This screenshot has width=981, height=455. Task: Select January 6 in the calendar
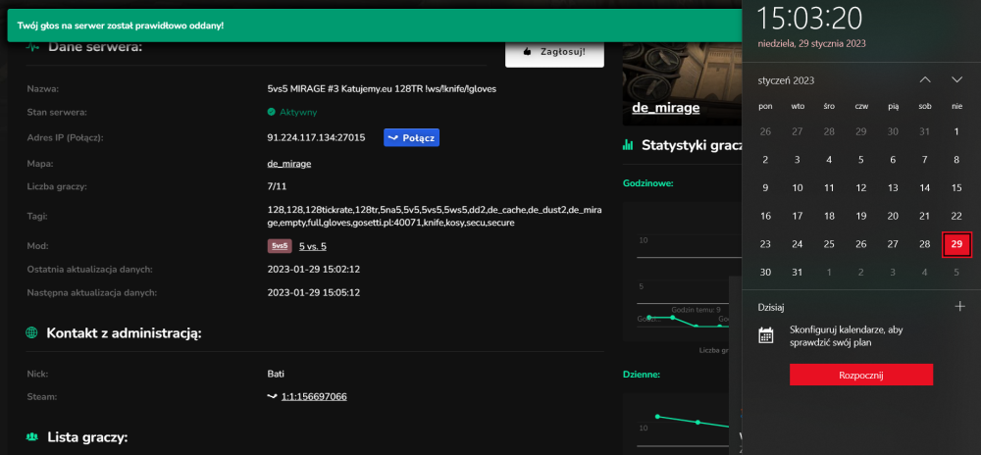[893, 160]
